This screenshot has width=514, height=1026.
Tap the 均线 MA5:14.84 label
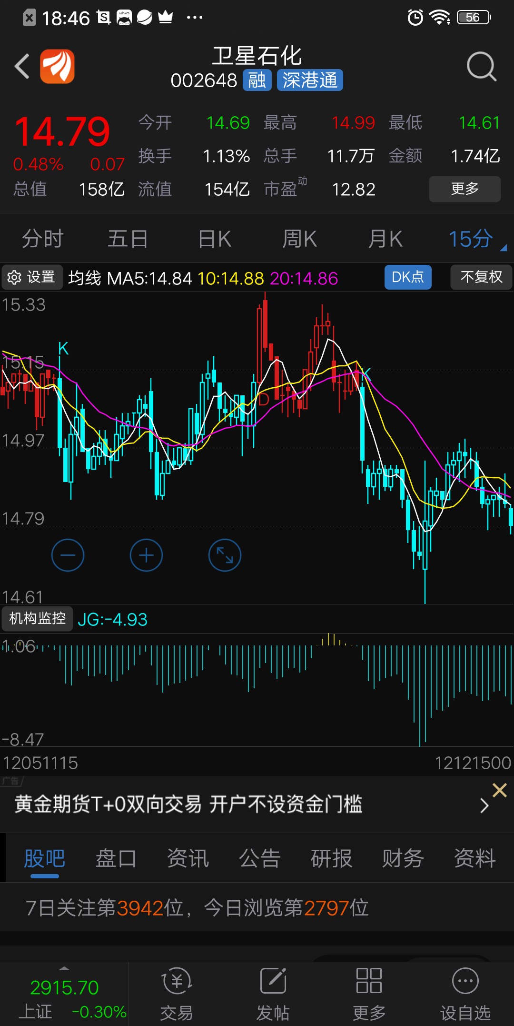point(130,278)
